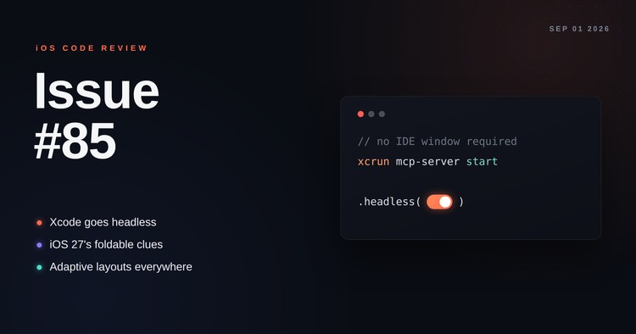Click the red window dot in code card
Image resolution: width=636 pixels, height=334 pixels.
point(360,114)
